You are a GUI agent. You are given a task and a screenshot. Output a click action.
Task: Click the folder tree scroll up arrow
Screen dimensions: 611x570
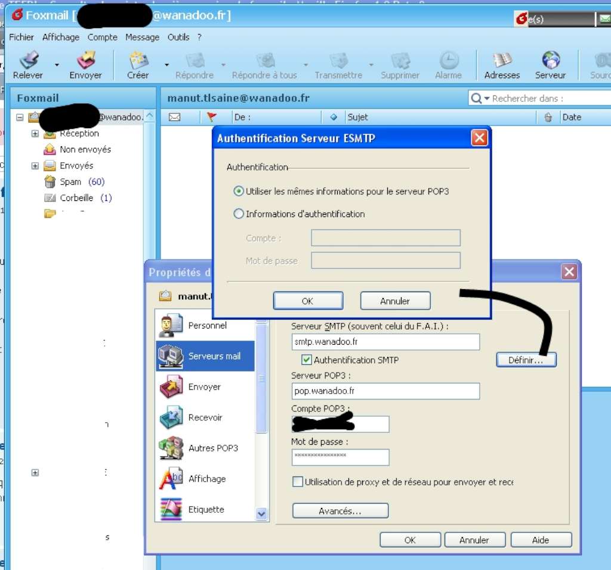[x=150, y=116]
